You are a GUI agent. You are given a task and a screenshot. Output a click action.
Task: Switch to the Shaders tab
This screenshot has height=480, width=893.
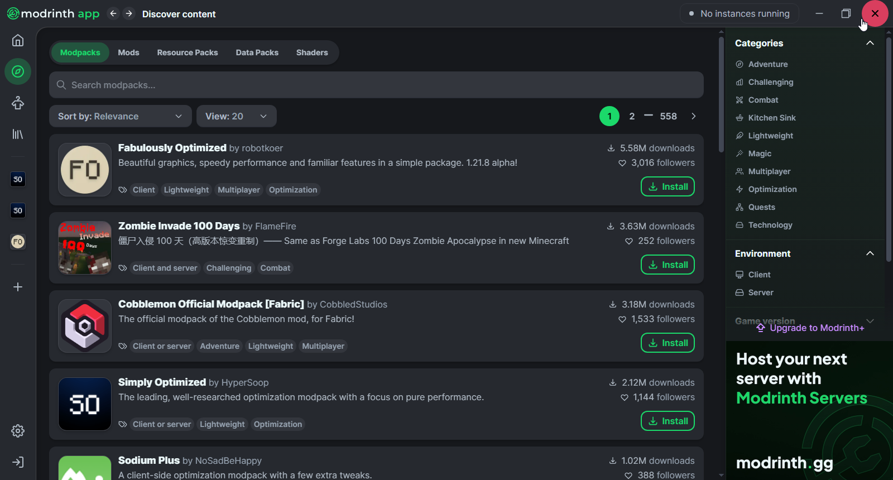click(x=312, y=52)
